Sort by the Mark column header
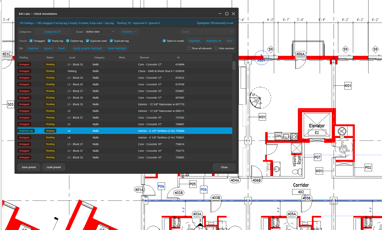 (122, 58)
